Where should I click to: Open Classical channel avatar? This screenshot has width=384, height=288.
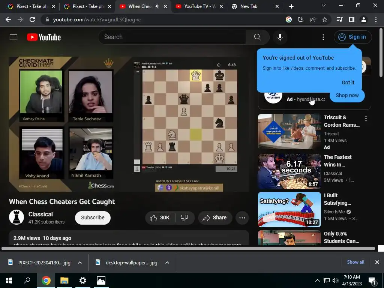[16, 217]
